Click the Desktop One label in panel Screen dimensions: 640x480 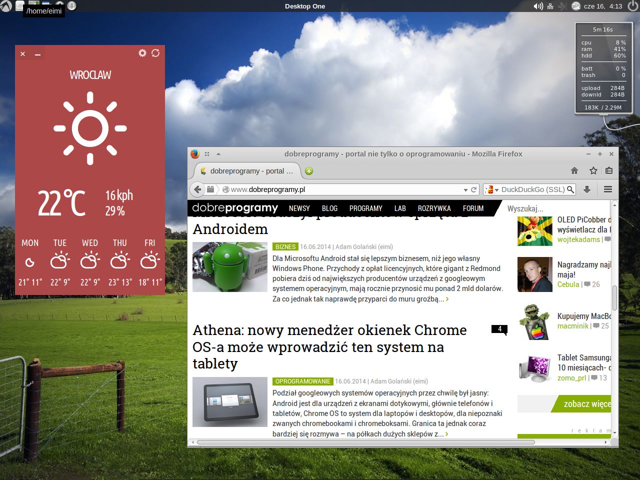point(305,6)
